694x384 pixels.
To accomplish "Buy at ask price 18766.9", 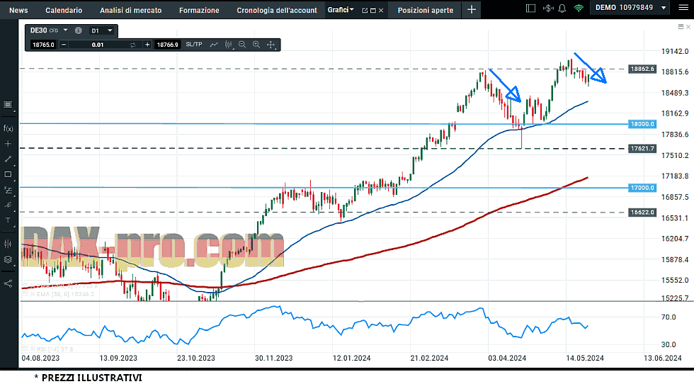I will [x=167, y=45].
